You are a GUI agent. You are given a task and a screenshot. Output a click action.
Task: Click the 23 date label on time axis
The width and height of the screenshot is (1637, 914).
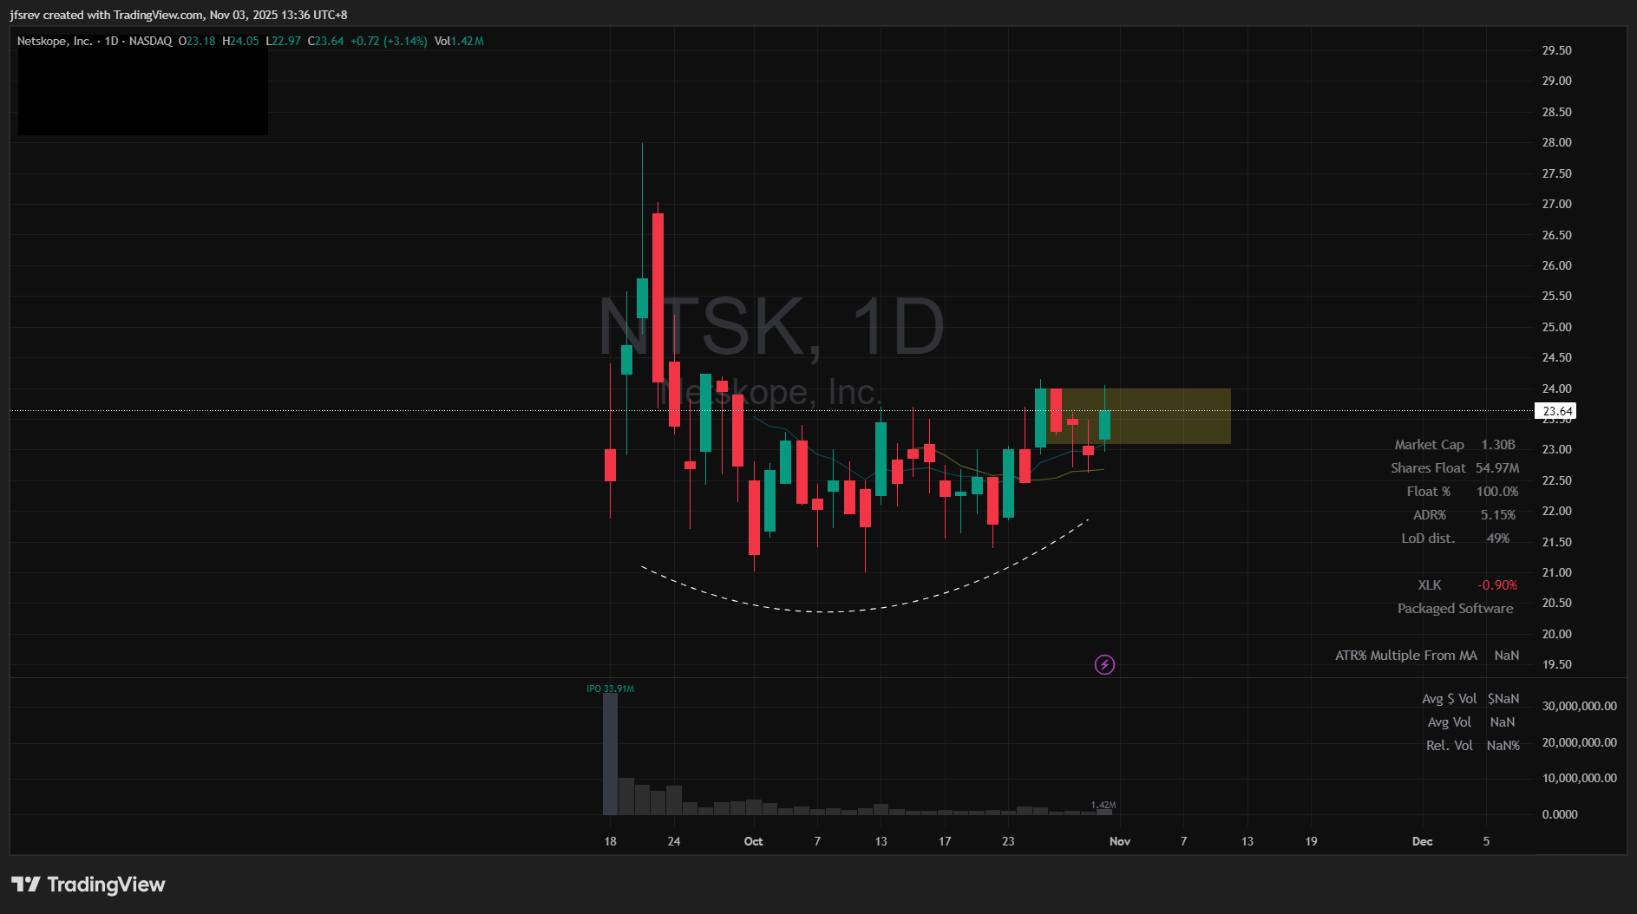1008,841
